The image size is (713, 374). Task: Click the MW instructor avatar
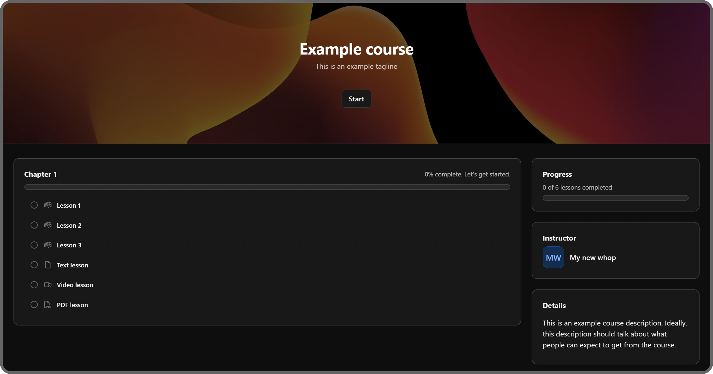click(x=553, y=257)
